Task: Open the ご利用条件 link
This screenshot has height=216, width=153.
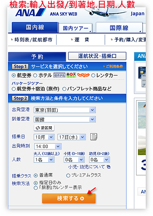Action: coord(113,67)
